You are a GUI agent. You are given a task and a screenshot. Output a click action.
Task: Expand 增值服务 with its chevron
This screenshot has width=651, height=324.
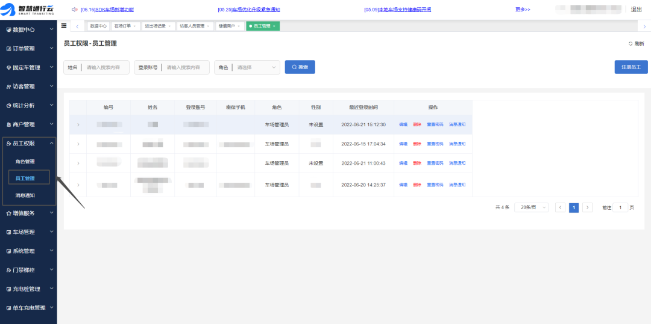tap(51, 213)
